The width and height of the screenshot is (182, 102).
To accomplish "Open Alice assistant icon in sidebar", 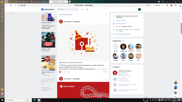I will [x=2, y=94].
